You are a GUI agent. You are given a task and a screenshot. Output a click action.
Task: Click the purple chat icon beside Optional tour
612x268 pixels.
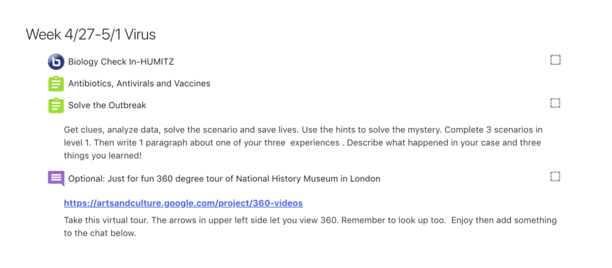pos(56,179)
